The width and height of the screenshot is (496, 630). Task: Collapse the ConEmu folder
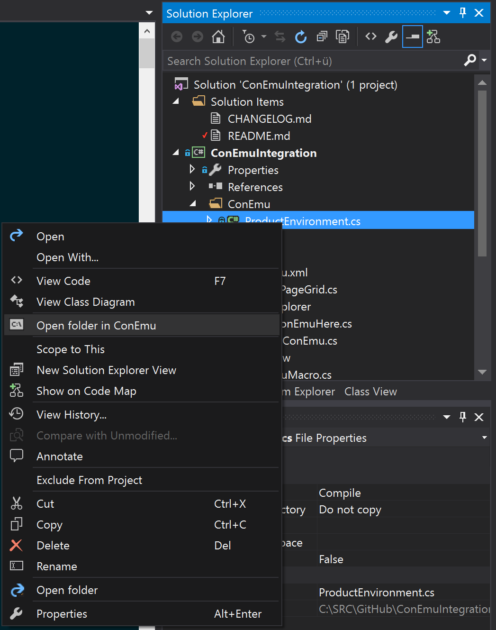point(193,204)
